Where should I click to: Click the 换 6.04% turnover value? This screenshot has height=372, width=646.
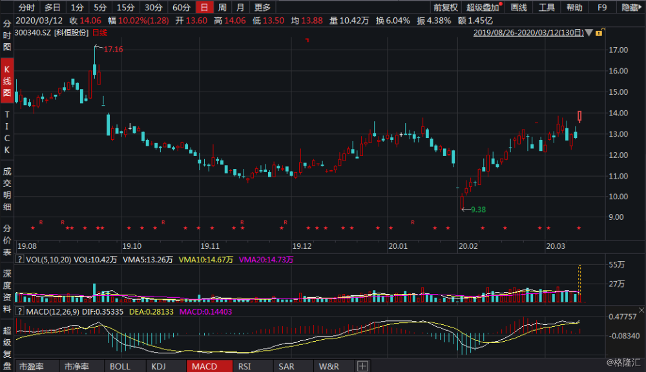(393, 21)
